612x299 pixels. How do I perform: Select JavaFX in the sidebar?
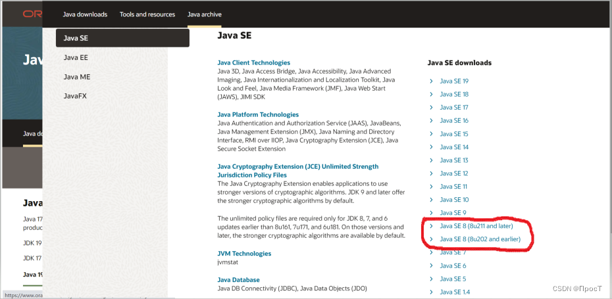click(75, 97)
